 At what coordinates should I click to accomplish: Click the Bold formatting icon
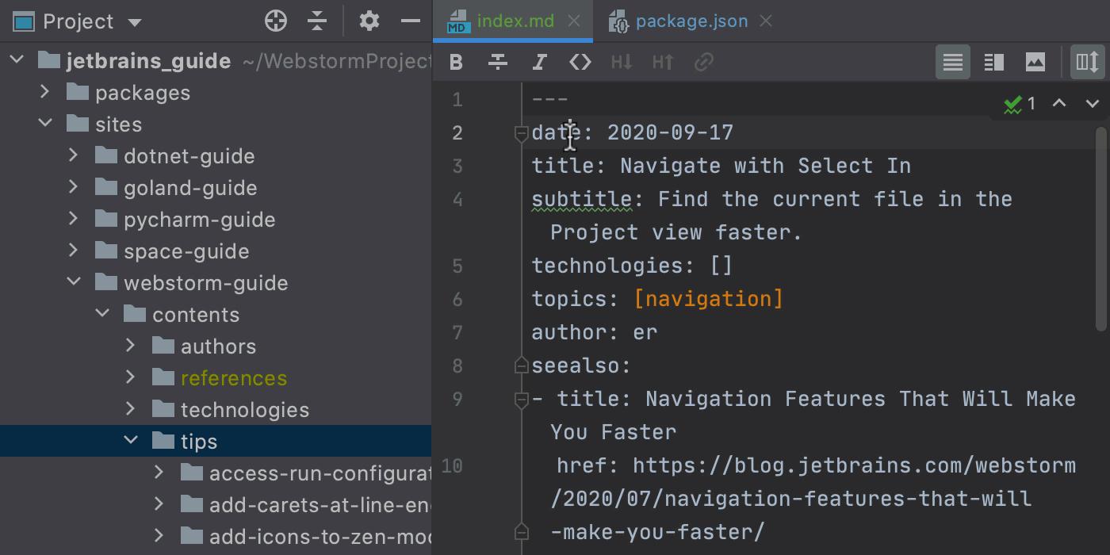pos(456,62)
